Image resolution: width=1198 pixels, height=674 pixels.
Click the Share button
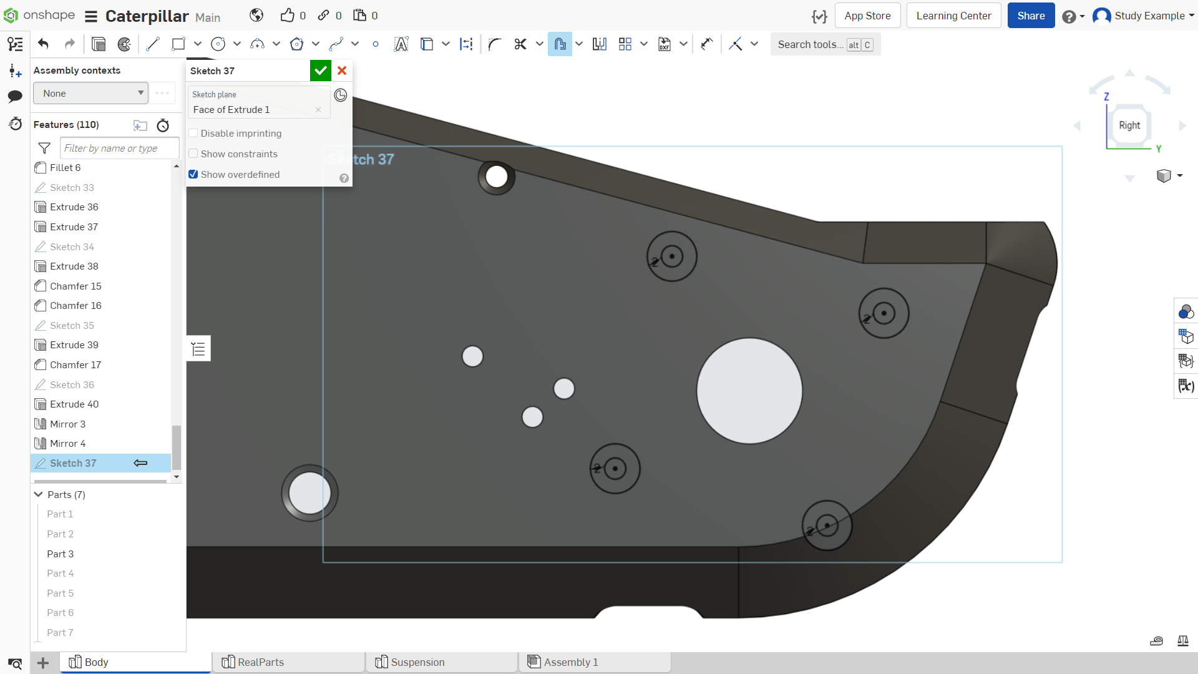1031,16
